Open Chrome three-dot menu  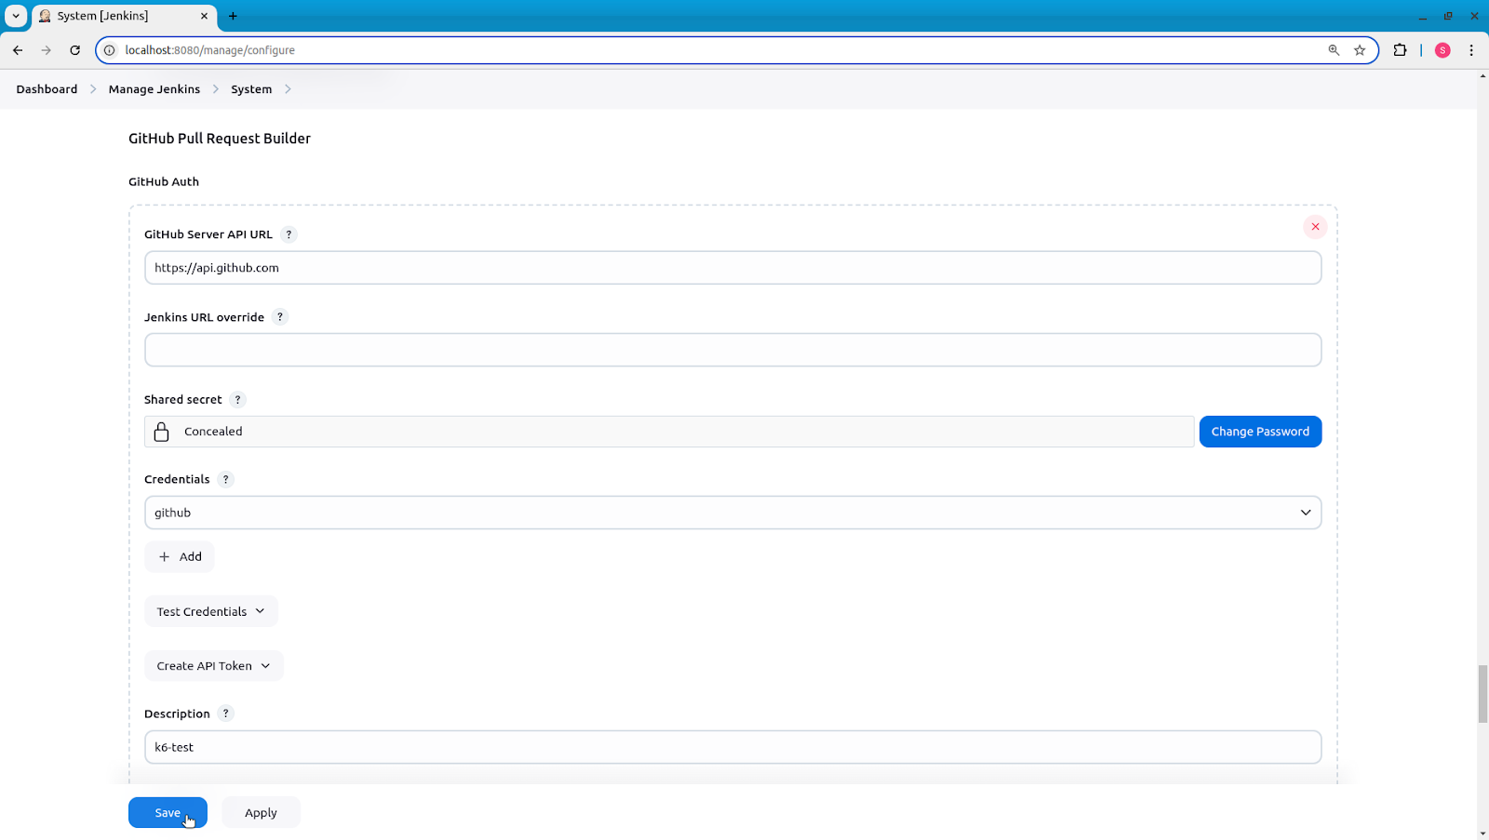coord(1471,50)
